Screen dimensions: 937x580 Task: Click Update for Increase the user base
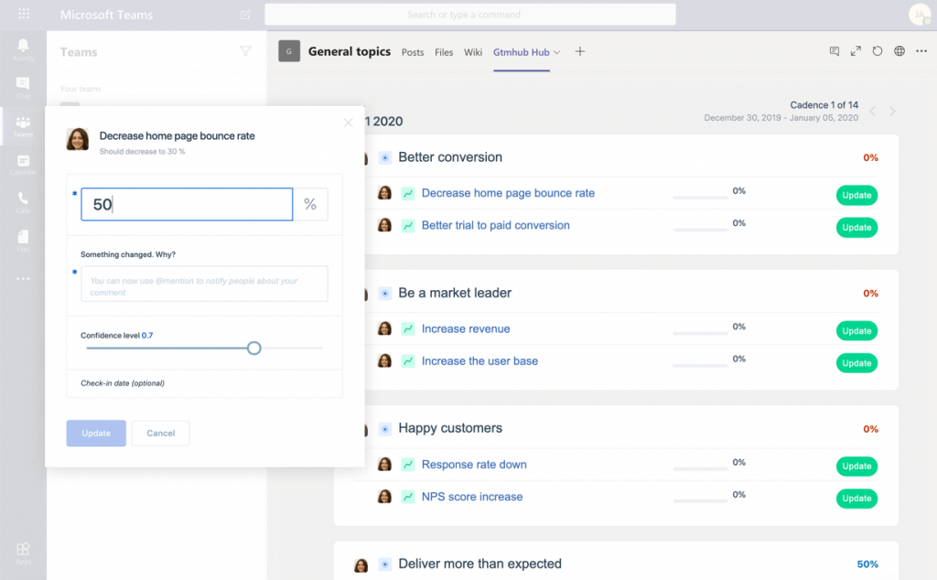(856, 363)
